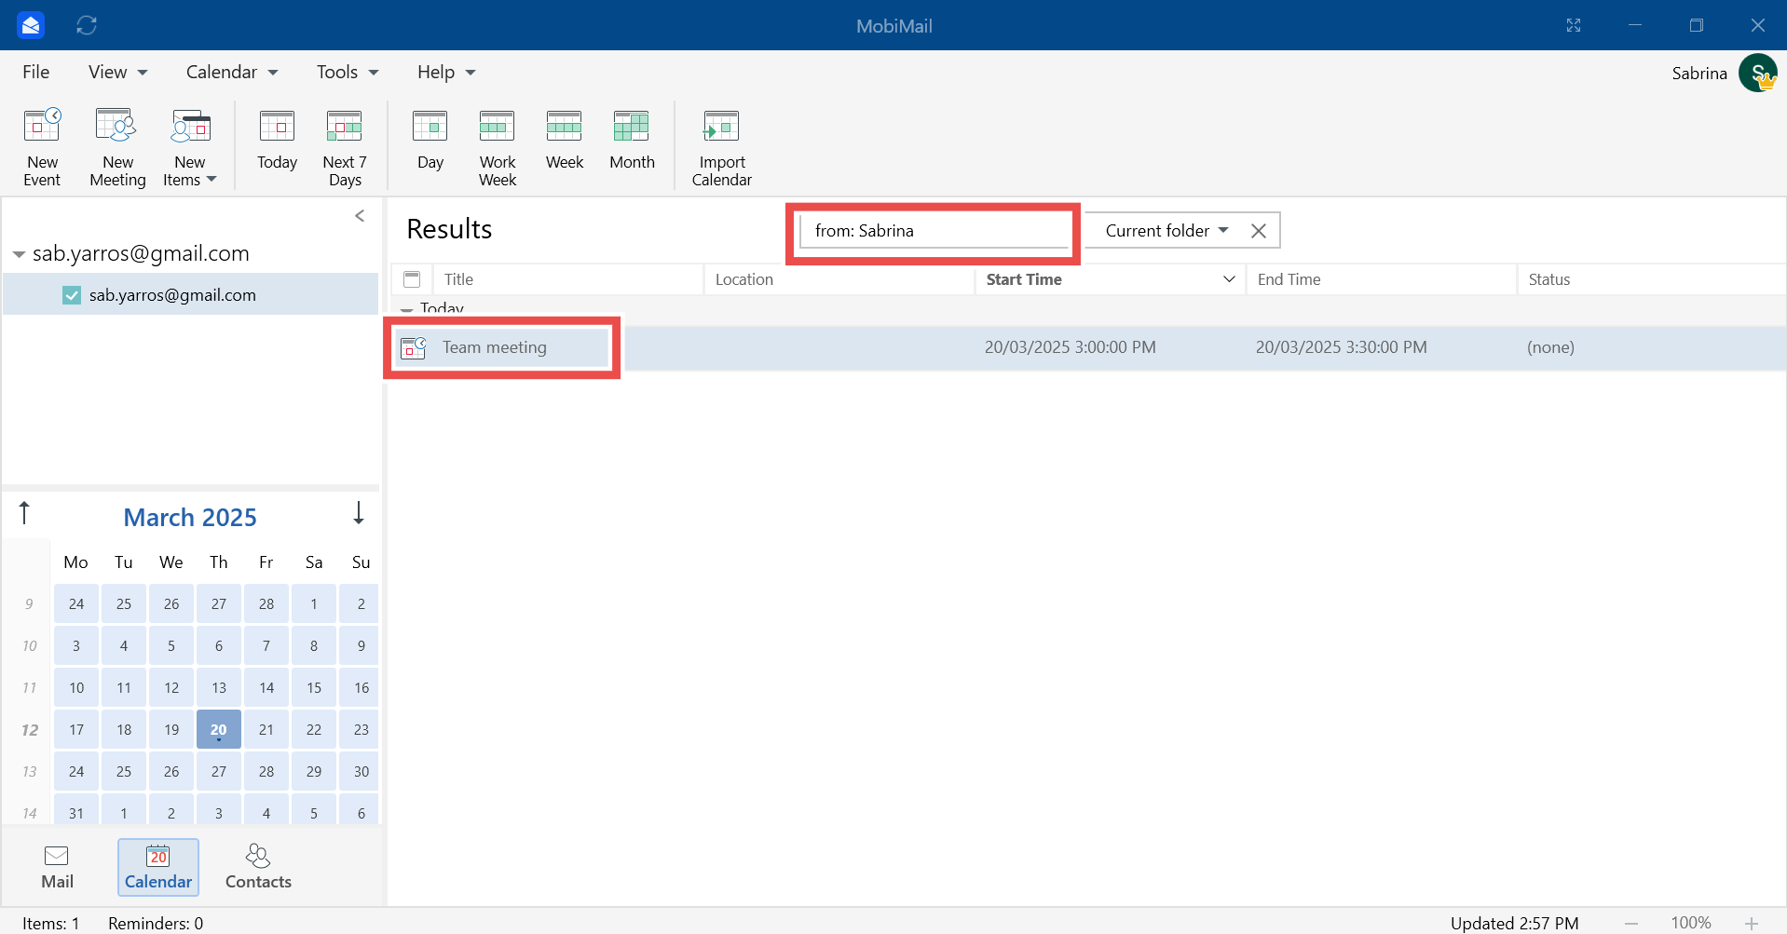The image size is (1787, 934).
Task: Open Sabrina's account avatar
Action: (1757, 73)
